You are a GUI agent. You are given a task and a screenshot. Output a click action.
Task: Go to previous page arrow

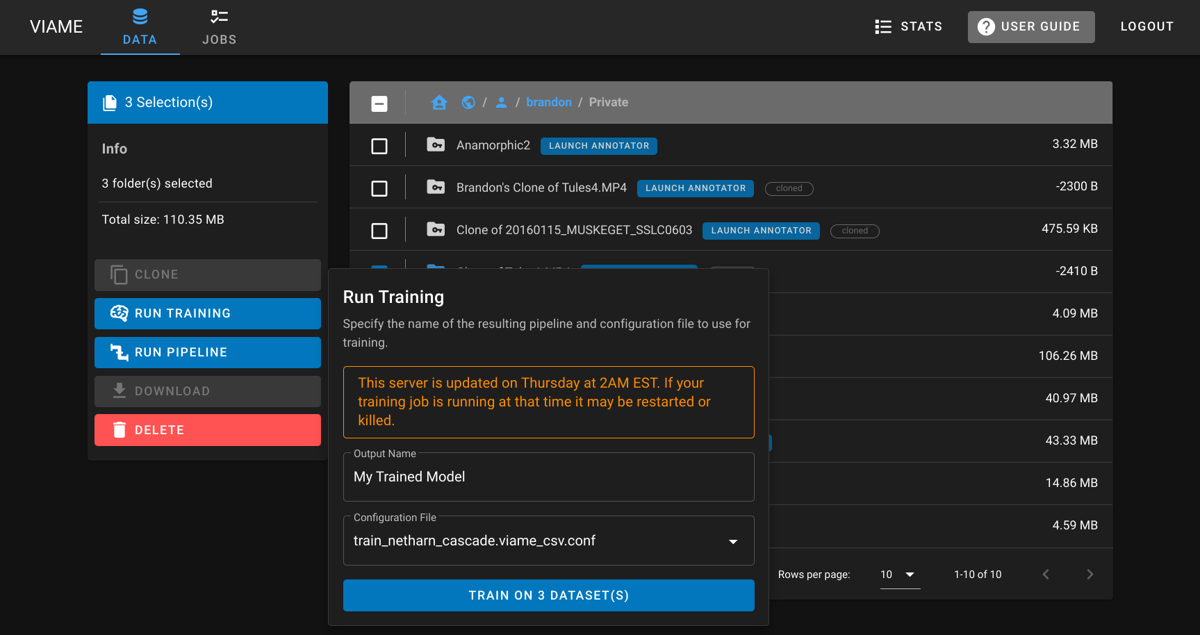(1046, 574)
